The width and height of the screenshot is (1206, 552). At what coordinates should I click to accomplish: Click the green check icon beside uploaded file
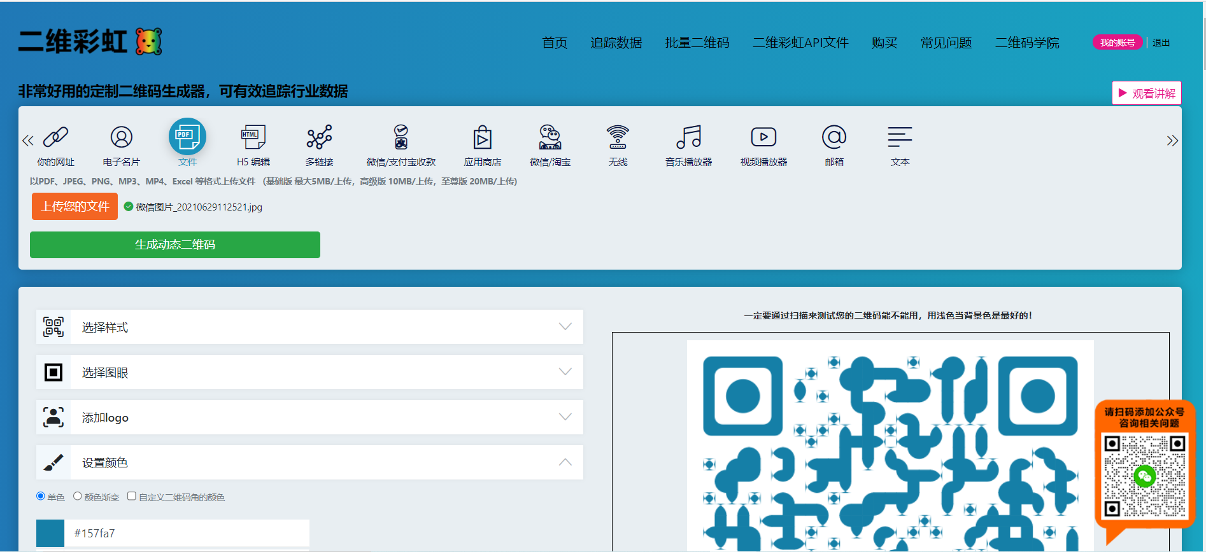pyautogui.click(x=129, y=207)
